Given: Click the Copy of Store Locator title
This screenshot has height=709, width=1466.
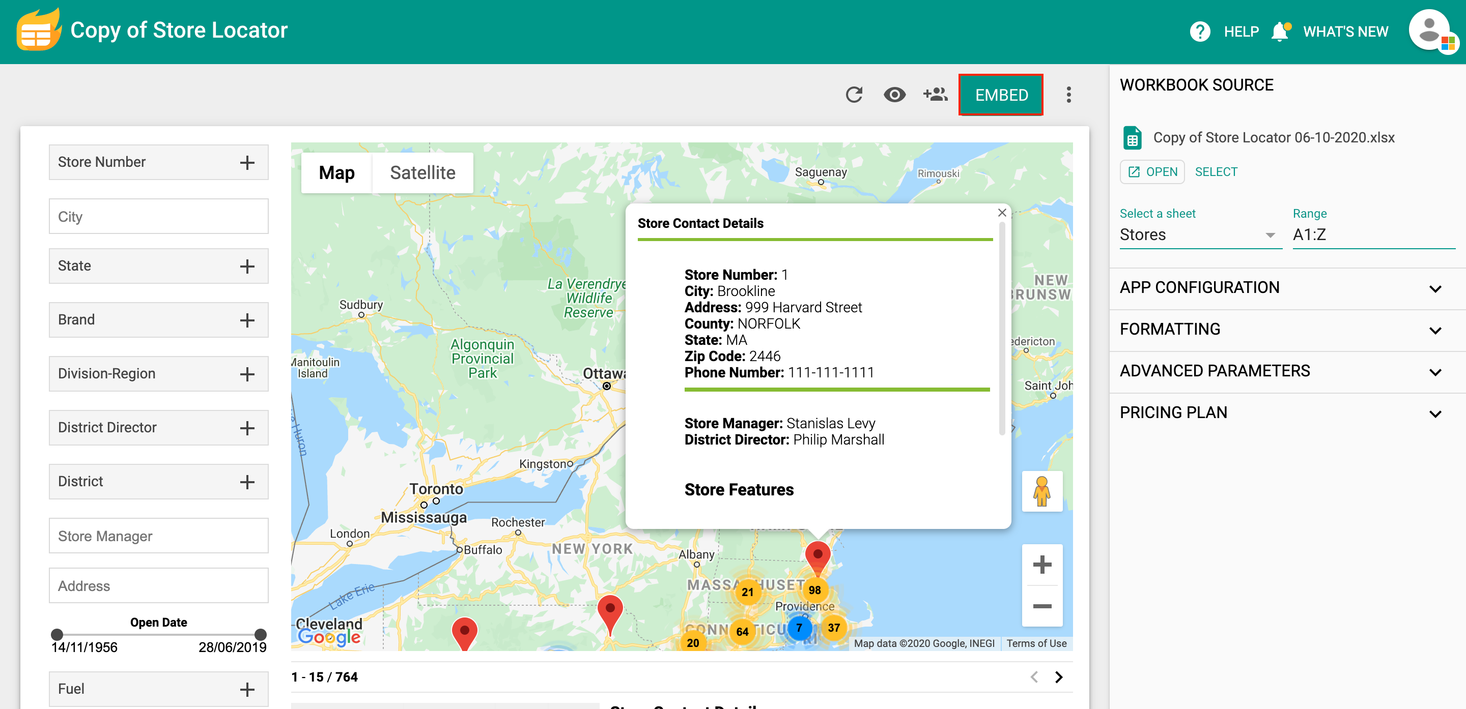Looking at the screenshot, I should (x=179, y=29).
